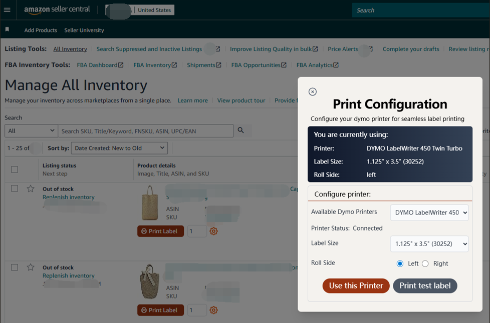Star the second Out of stock listing
Screen dimensions: 490x323
click(31, 267)
